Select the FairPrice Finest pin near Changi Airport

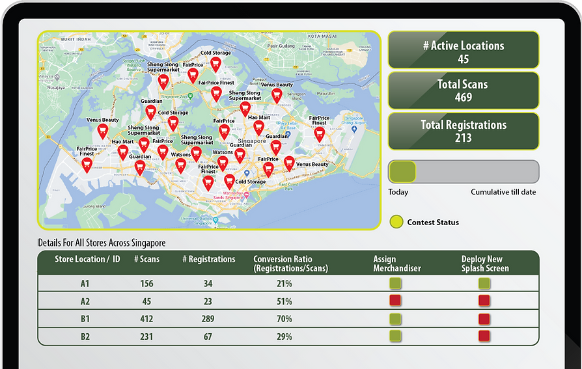coord(319,135)
